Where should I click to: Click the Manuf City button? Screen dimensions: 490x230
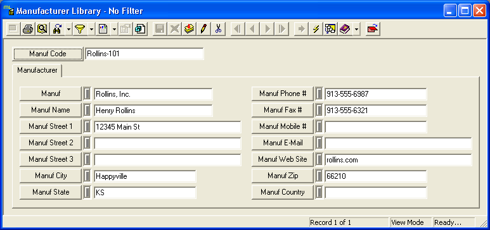51,176
